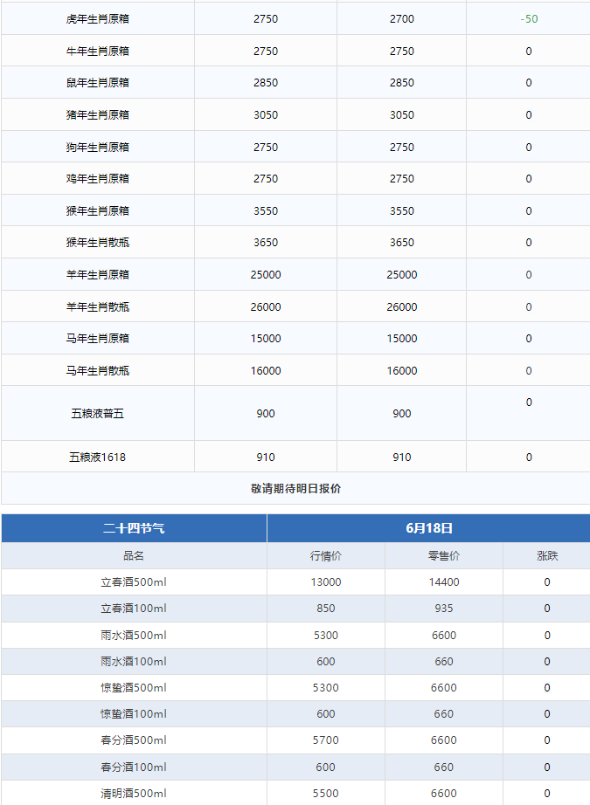Click the 涨跌 column header
The width and height of the screenshot is (590, 805).
[547, 556]
